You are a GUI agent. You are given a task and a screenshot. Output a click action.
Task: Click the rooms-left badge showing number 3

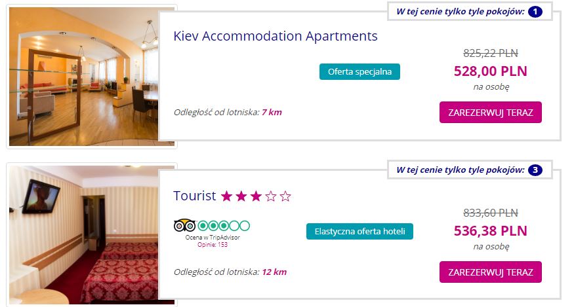(535, 170)
